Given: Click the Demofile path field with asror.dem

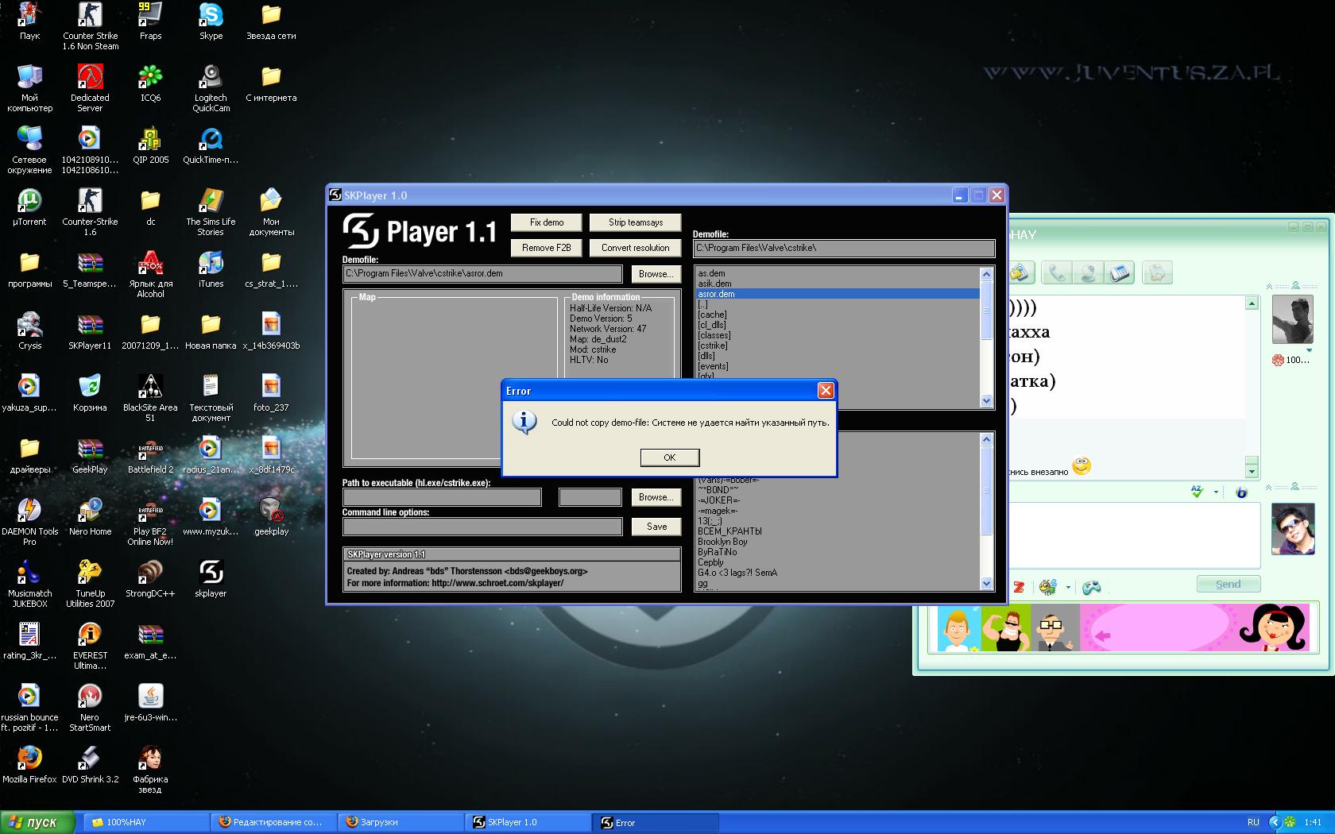Looking at the screenshot, I should coord(482,274).
